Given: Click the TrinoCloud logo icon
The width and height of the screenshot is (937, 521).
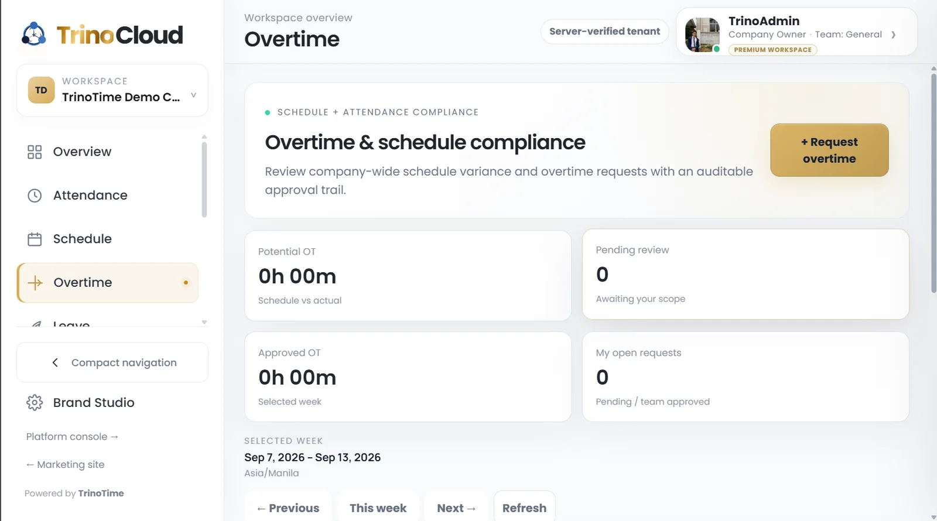Looking at the screenshot, I should [x=34, y=35].
